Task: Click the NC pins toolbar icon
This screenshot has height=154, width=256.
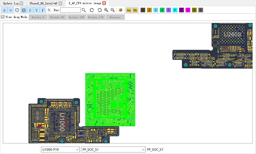Action: click(x=11, y=10)
